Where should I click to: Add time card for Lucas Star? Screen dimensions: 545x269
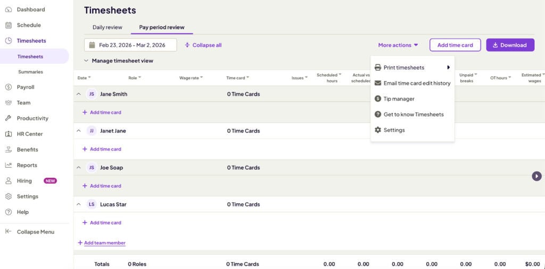point(102,222)
